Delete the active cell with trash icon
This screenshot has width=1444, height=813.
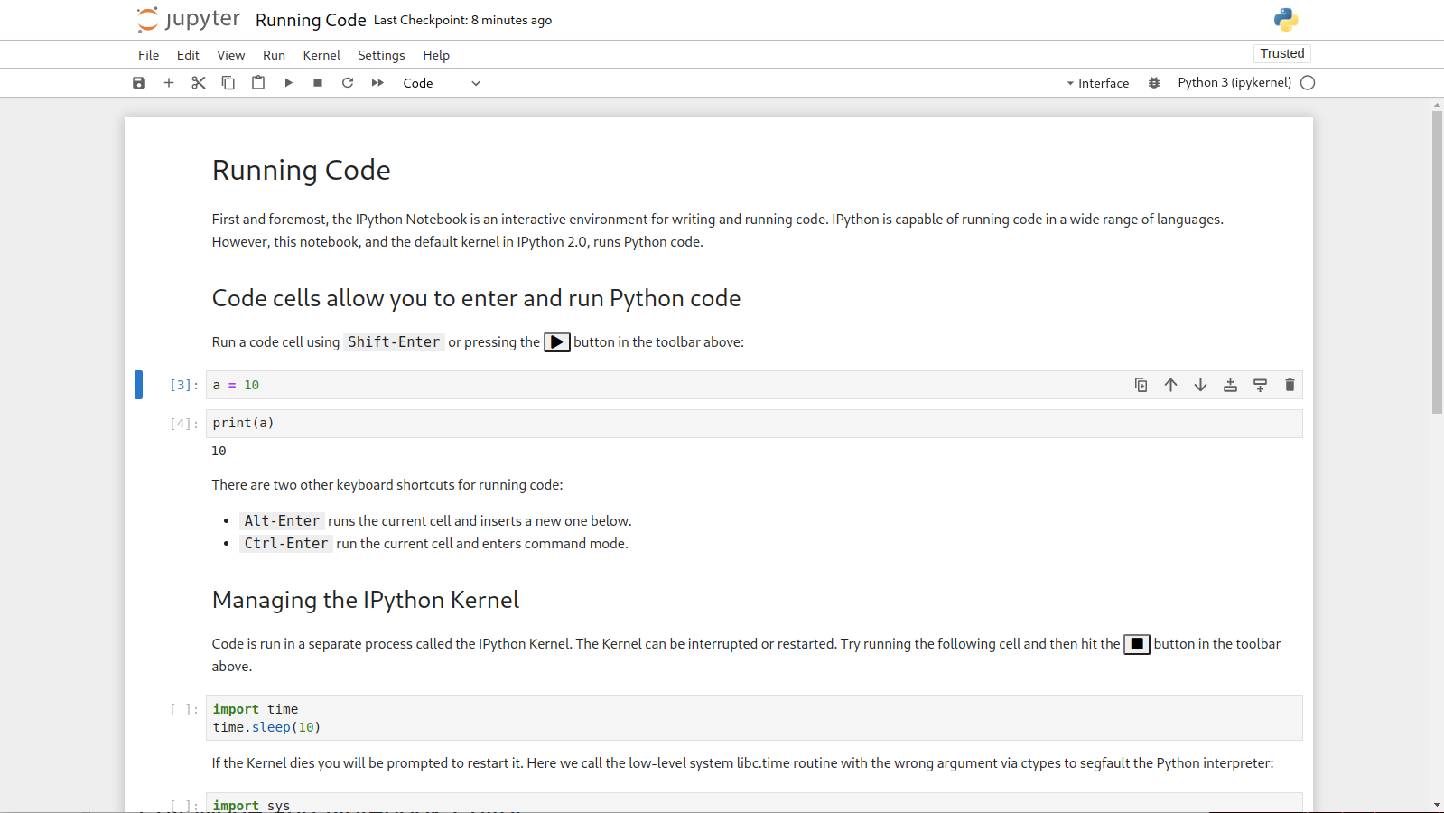pyautogui.click(x=1290, y=386)
